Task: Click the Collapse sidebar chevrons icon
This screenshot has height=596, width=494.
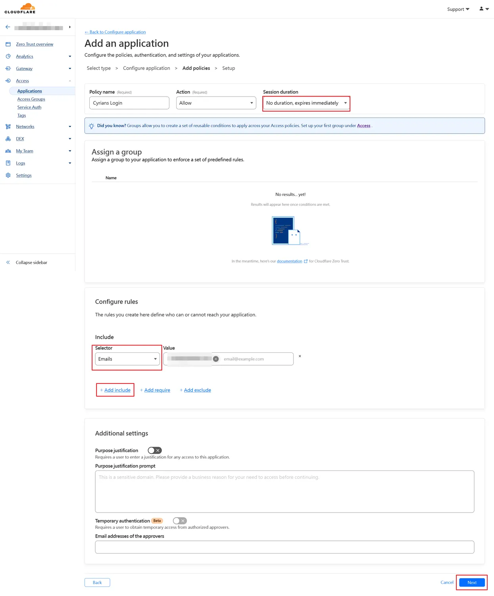Action: (8, 263)
